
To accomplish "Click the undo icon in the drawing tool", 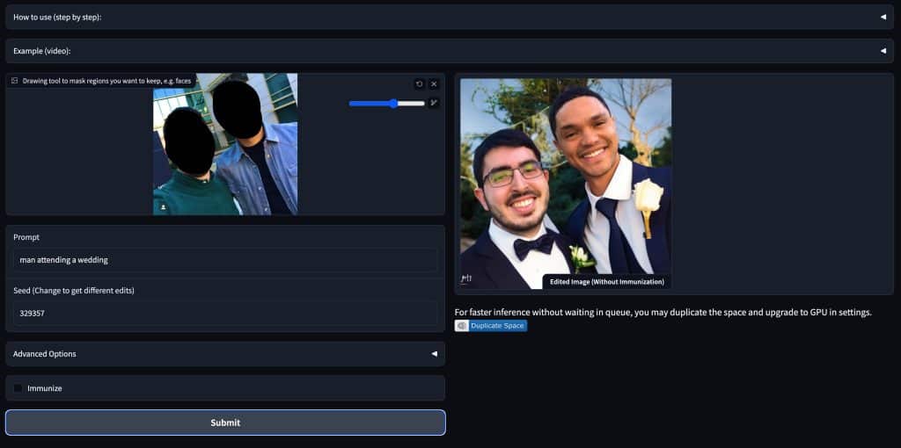I will tap(420, 84).
